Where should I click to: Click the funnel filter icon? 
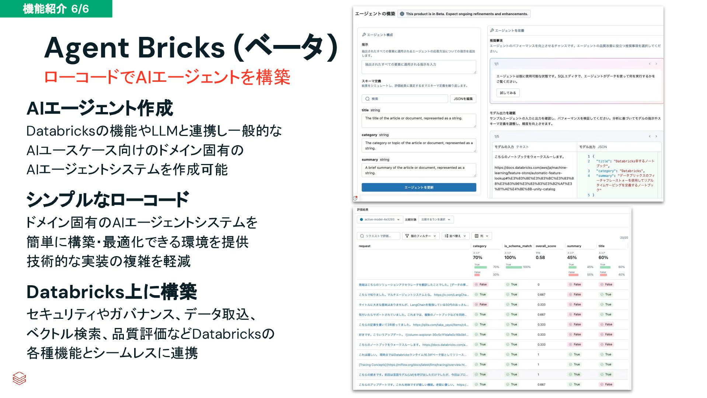pyautogui.click(x=407, y=236)
